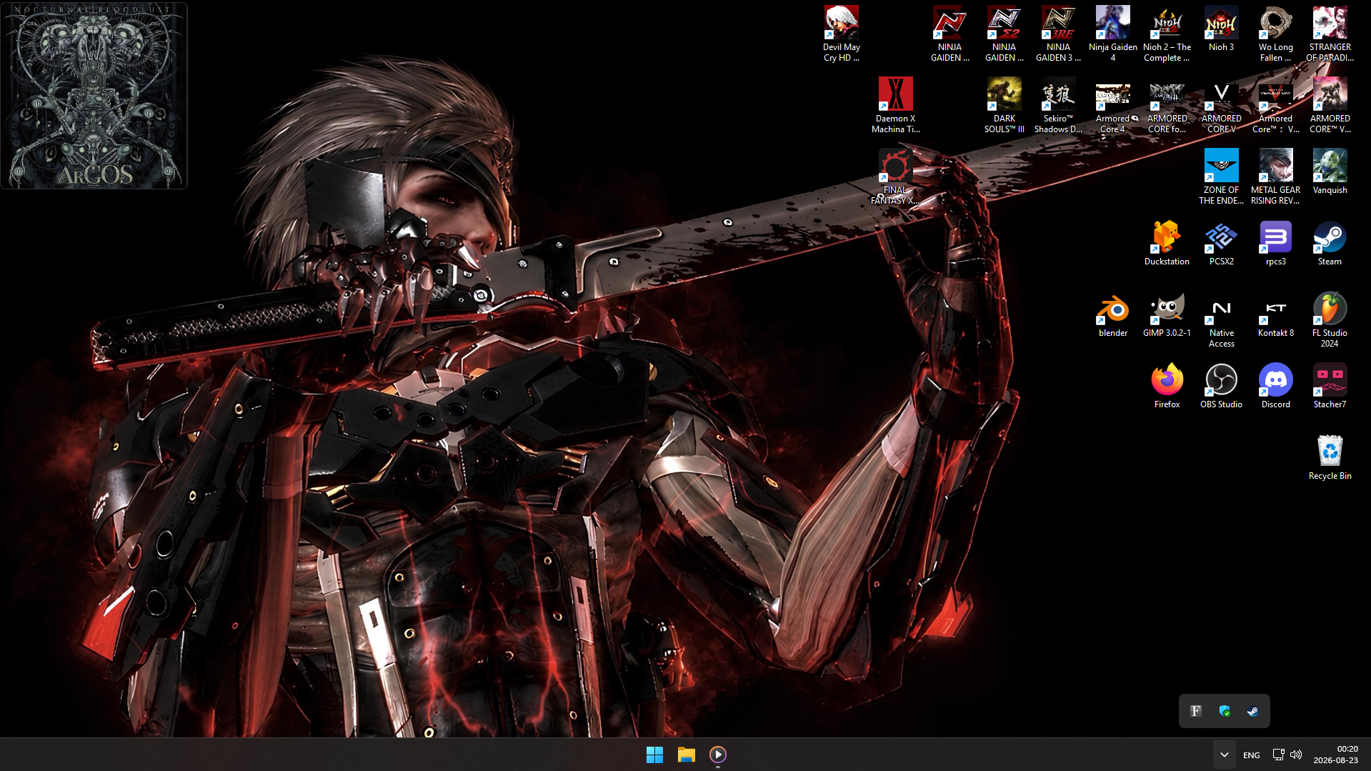Select the Firefox desktop icon
The width and height of the screenshot is (1371, 771).
[x=1167, y=386]
